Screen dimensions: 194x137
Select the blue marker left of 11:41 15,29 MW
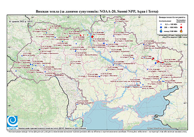[148, 69]
